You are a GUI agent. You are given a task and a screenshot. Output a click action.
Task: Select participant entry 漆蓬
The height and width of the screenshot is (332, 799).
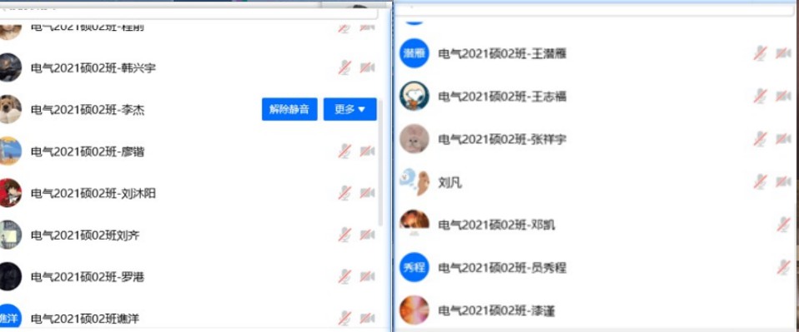tap(596, 310)
